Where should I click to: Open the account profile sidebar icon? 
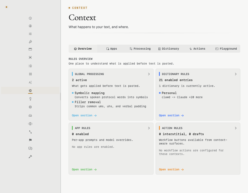point(30,26)
